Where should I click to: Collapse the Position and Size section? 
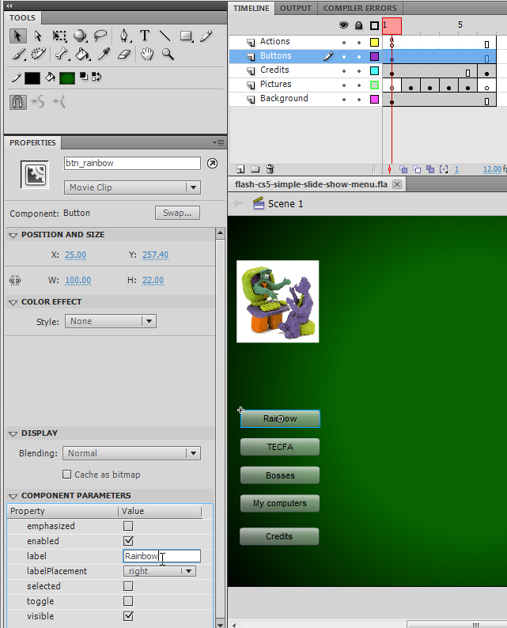(x=13, y=235)
